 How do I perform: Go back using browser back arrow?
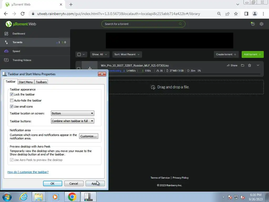(x=6, y=14)
